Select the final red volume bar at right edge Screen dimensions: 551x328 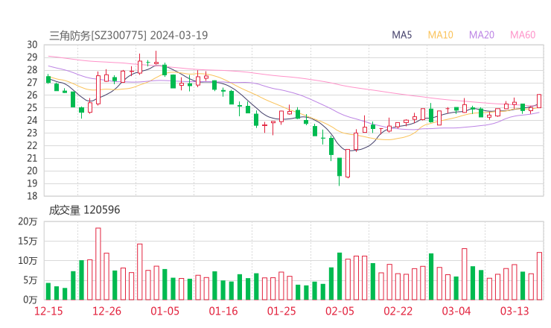click(539, 276)
